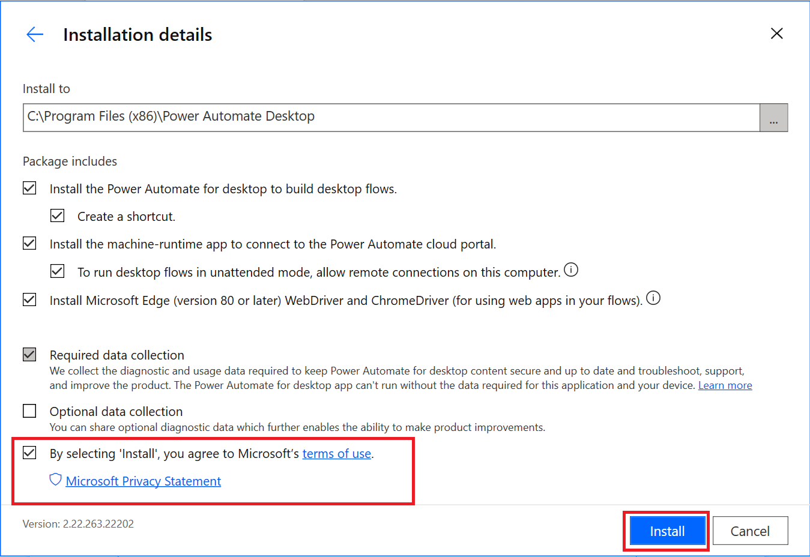Screen dimensions: 810x557
Task: Uncheck the Edge WebDriver and ChromeDriver option
Action: 29,300
